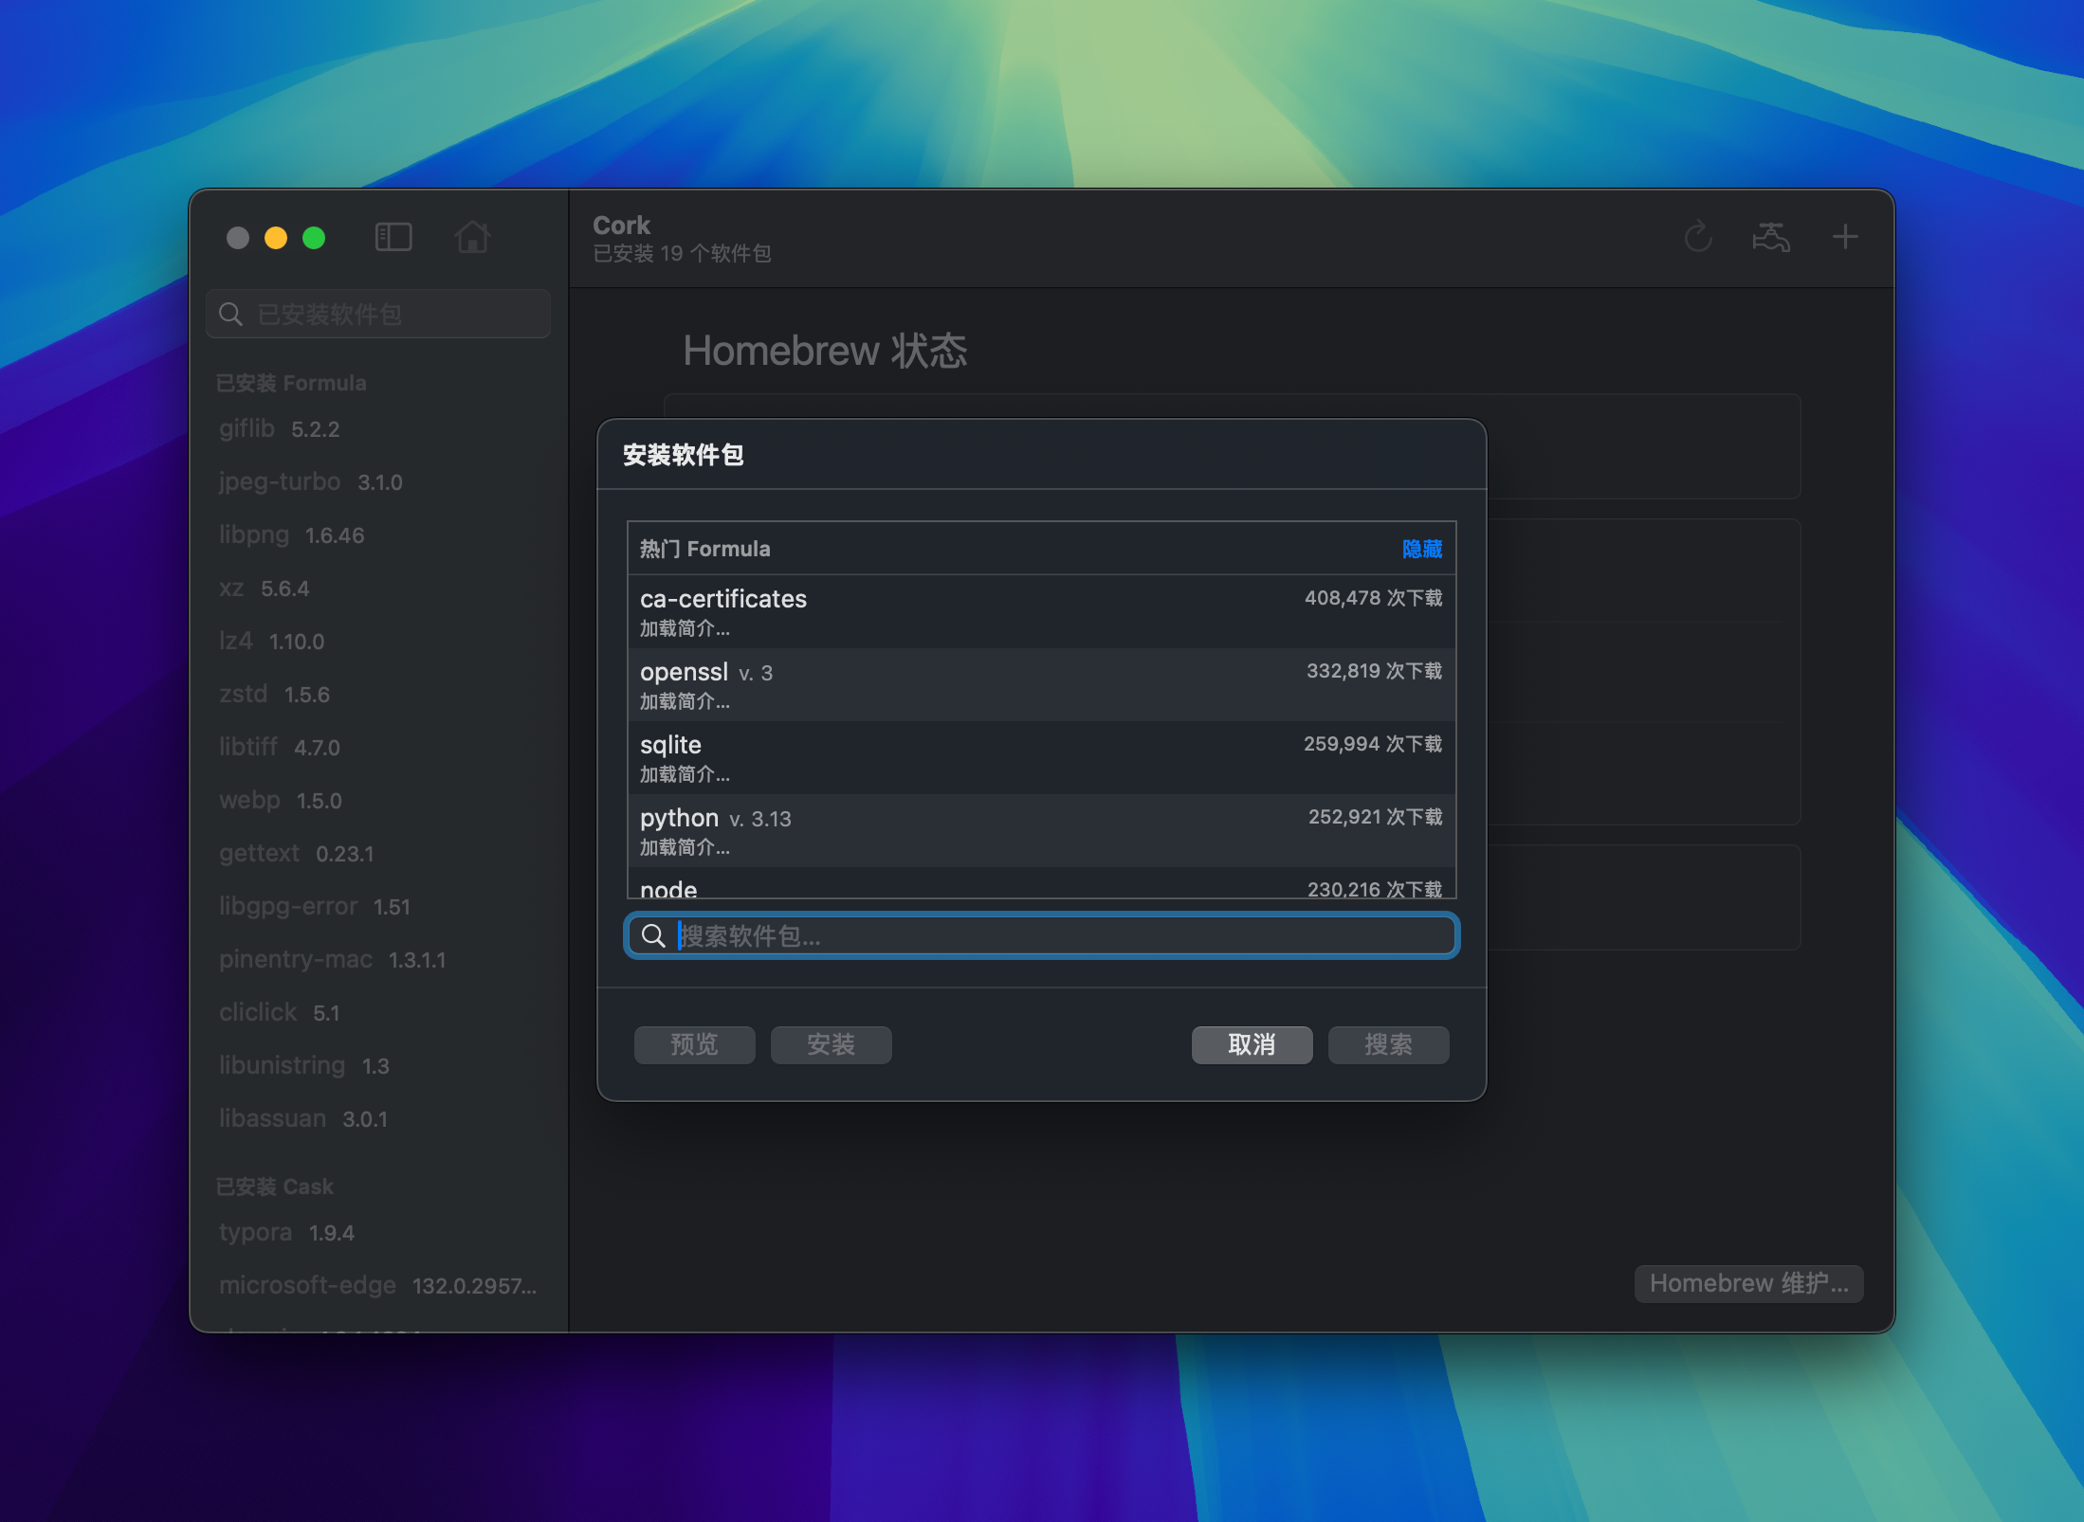Select sqlite in popular Formula list
The width and height of the screenshot is (2084, 1522).
1042,758
